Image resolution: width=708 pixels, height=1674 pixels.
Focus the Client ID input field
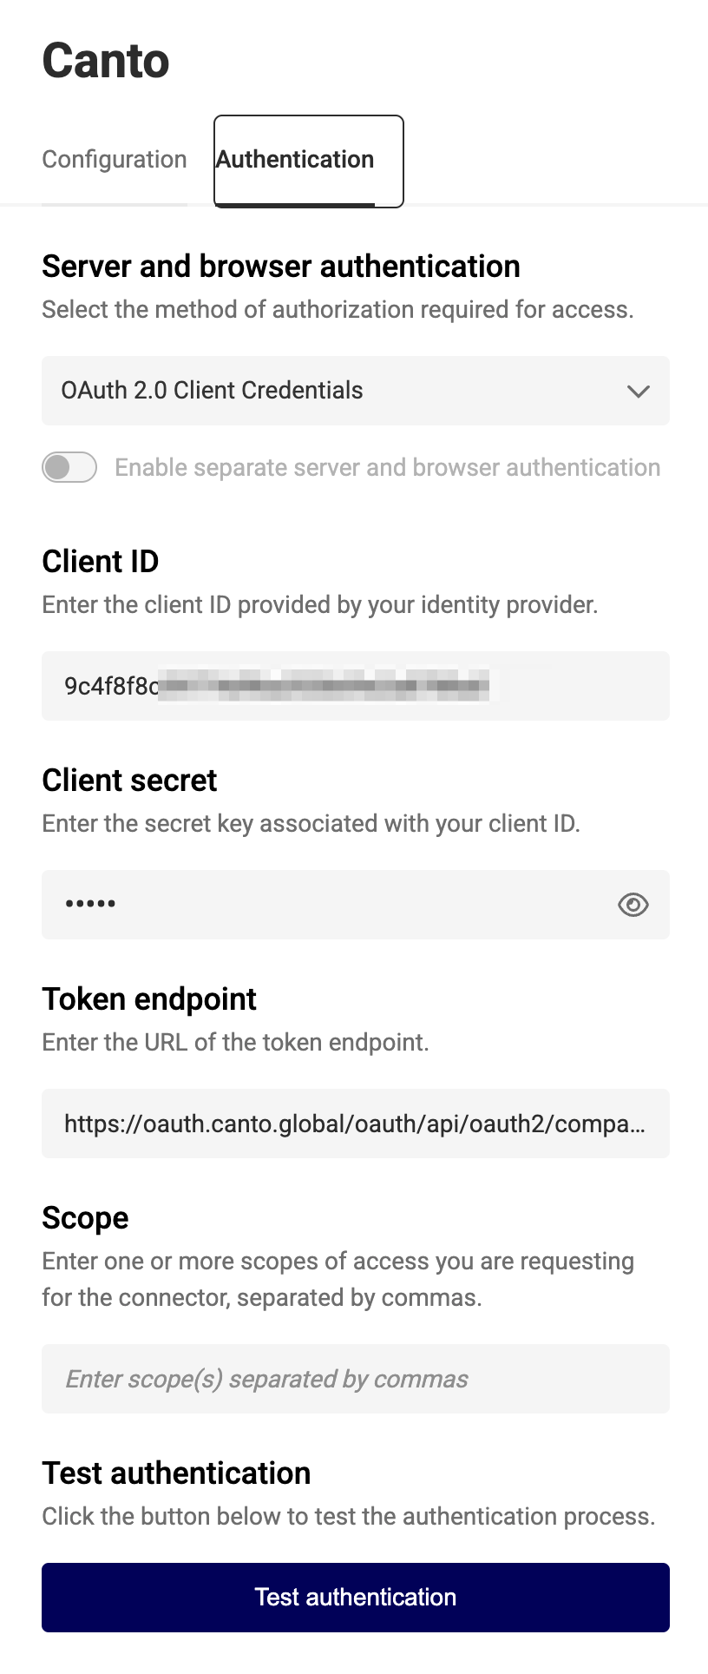(356, 686)
